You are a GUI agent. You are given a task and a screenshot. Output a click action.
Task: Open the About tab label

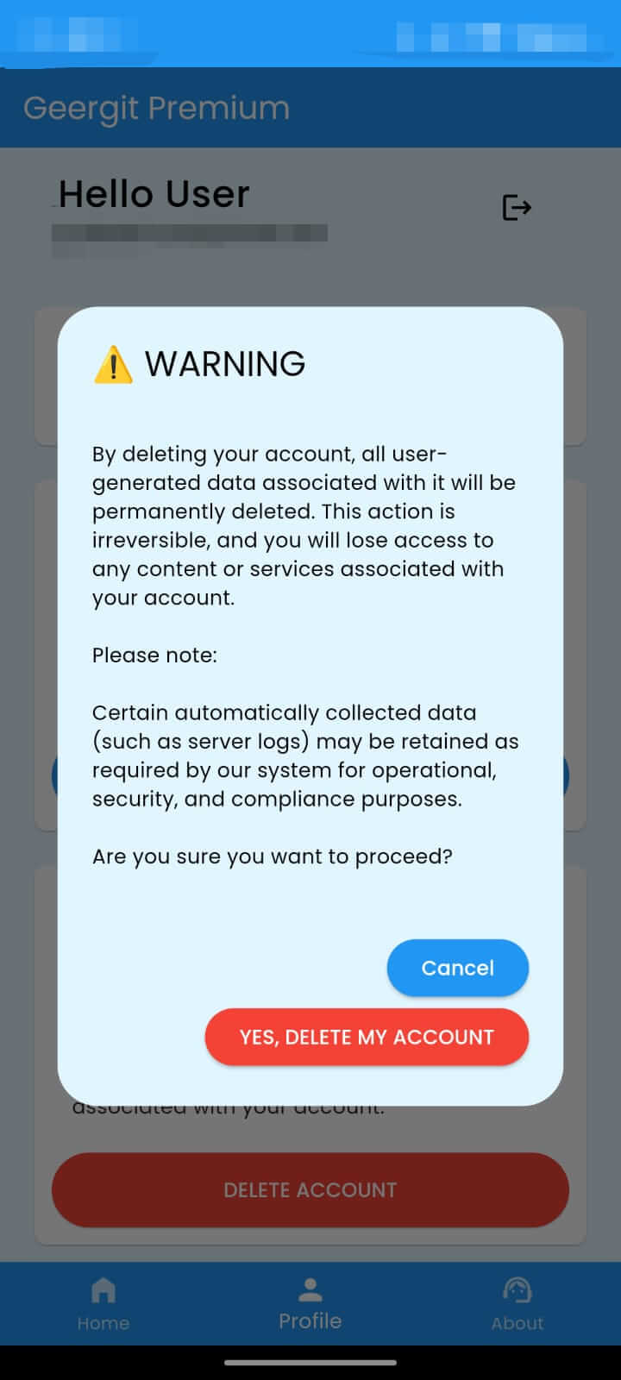click(x=517, y=1323)
